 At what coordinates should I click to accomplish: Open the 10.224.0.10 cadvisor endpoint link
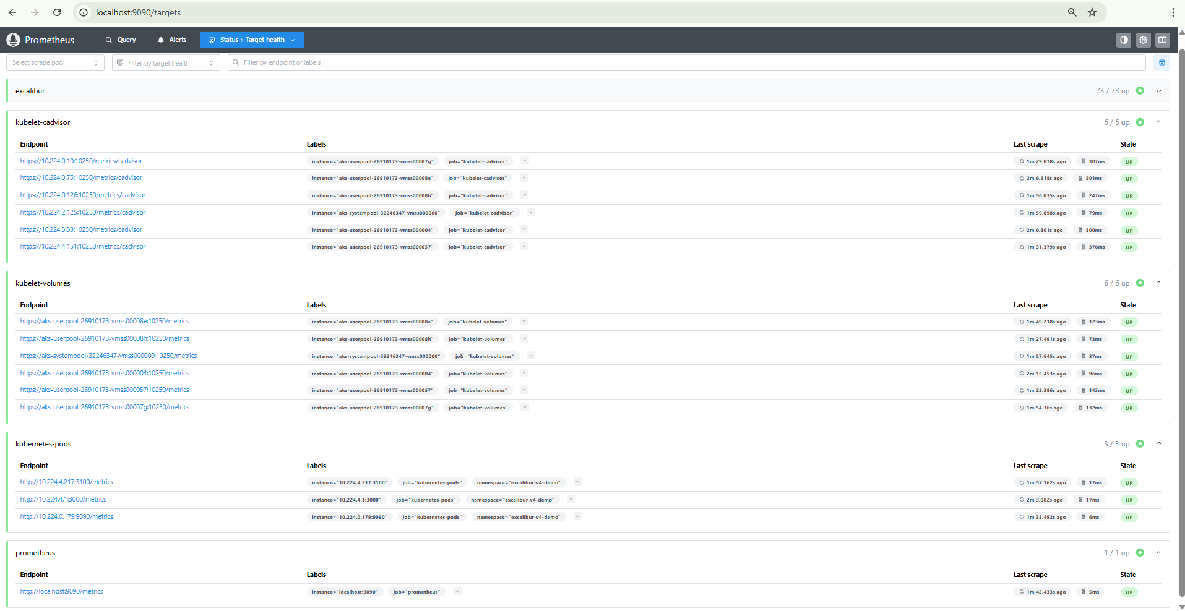81,161
